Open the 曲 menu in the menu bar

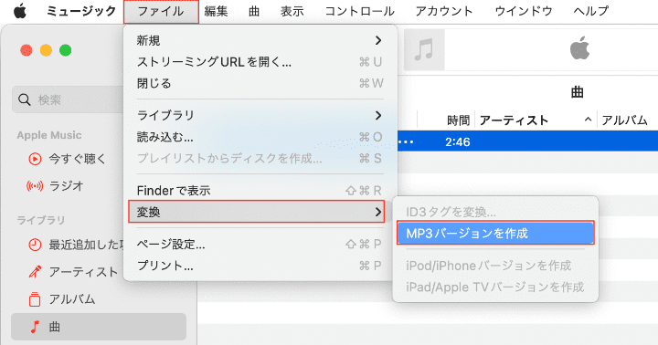point(254,11)
